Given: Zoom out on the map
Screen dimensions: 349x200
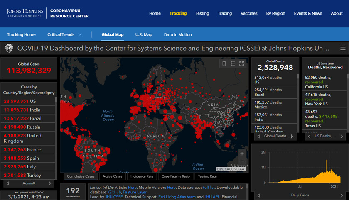Looking at the screenshot, I should pos(242,161).
